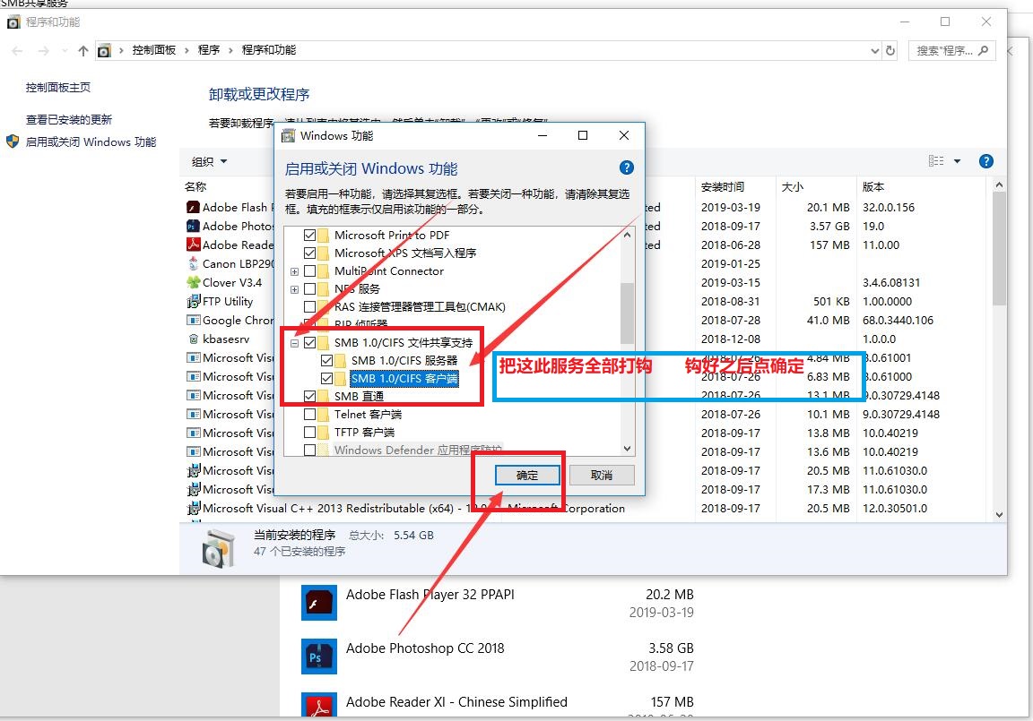Toggle the SMB 直通 checkbox
Viewport: 1033px width, 721px height.
(309, 396)
